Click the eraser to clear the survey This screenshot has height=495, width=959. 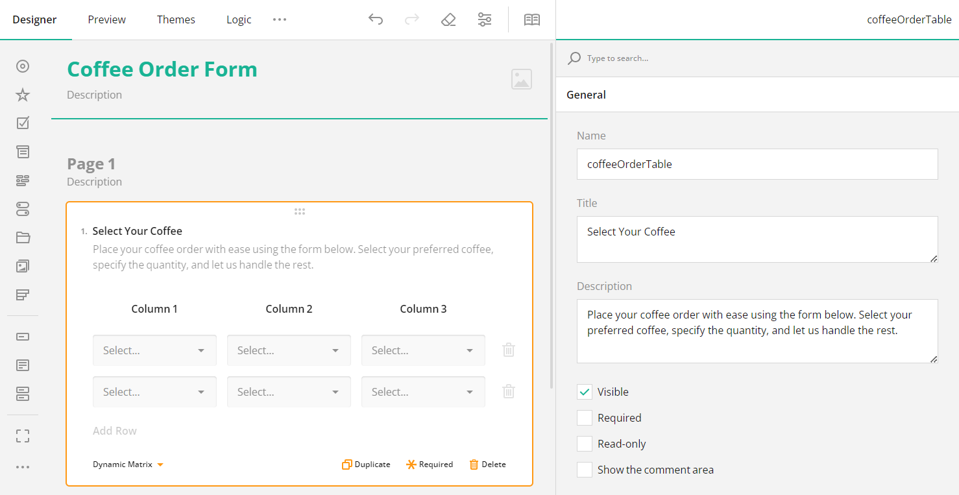coord(448,19)
